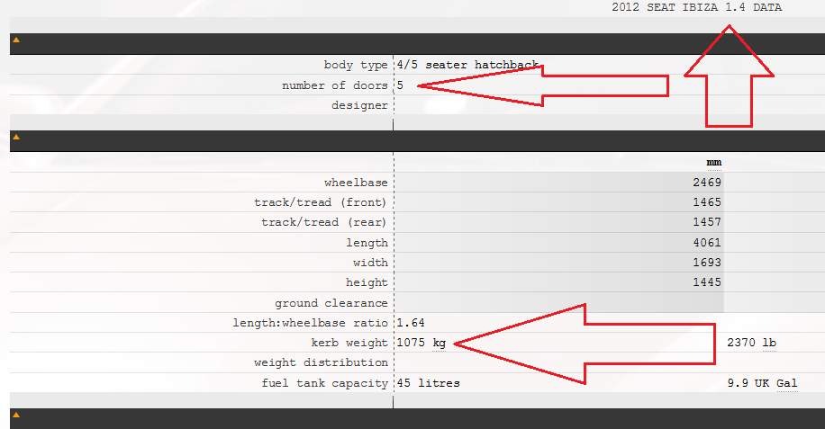Select the '2370' pounds value

(741, 343)
